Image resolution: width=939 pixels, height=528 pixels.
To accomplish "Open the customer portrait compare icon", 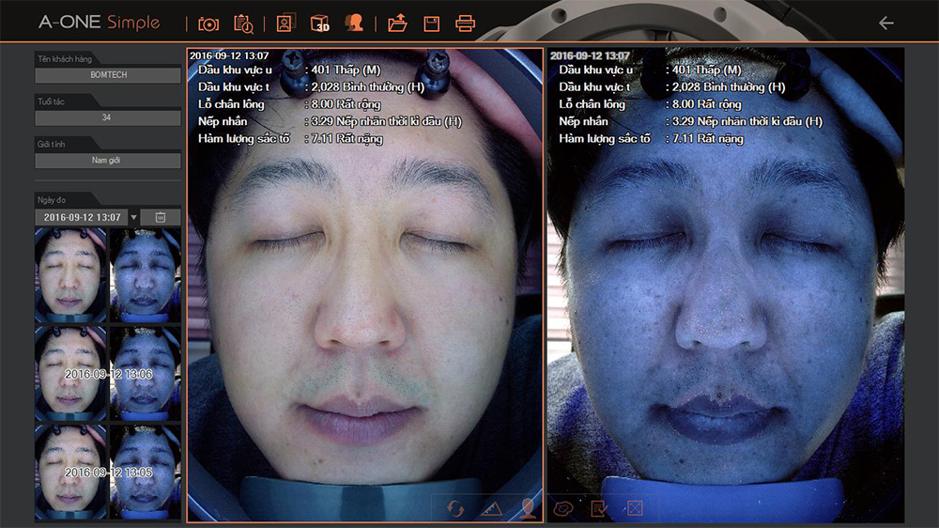I will tap(285, 23).
